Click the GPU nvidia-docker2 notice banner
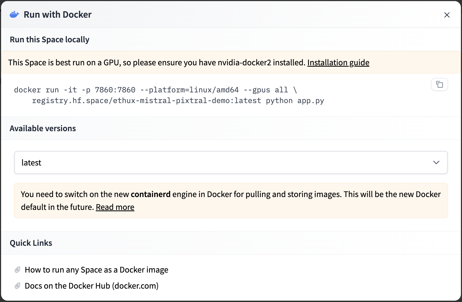This screenshot has width=462, height=302. (x=231, y=62)
